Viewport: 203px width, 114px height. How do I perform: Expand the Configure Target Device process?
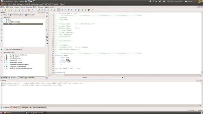click(4, 66)
